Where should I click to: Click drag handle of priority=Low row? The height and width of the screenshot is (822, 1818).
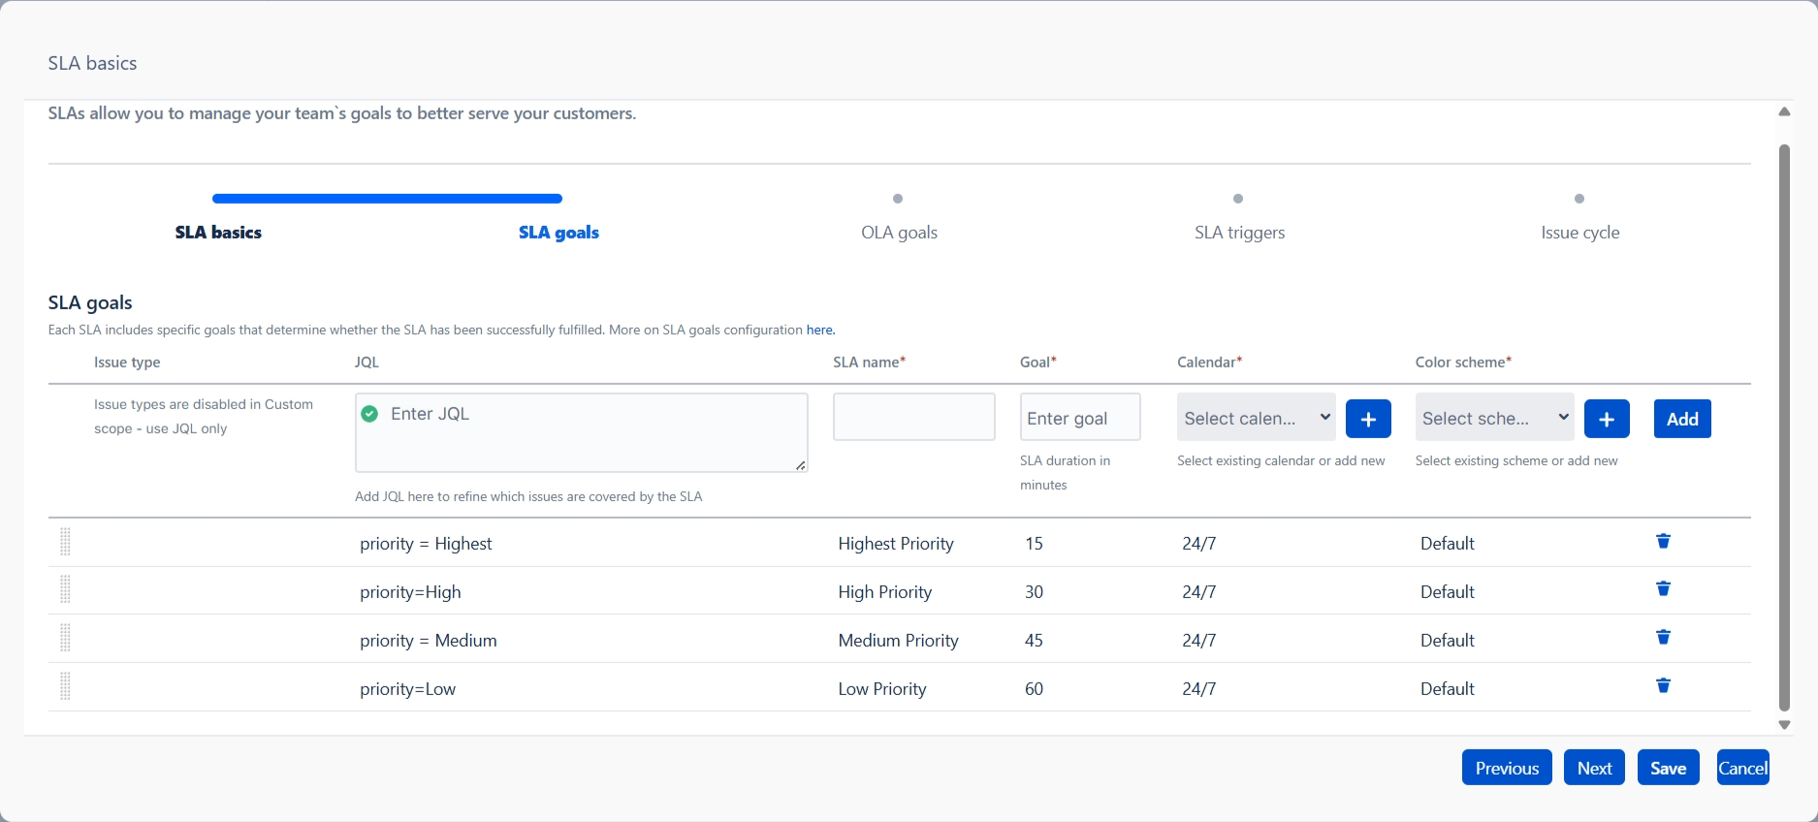pos(65,686)
